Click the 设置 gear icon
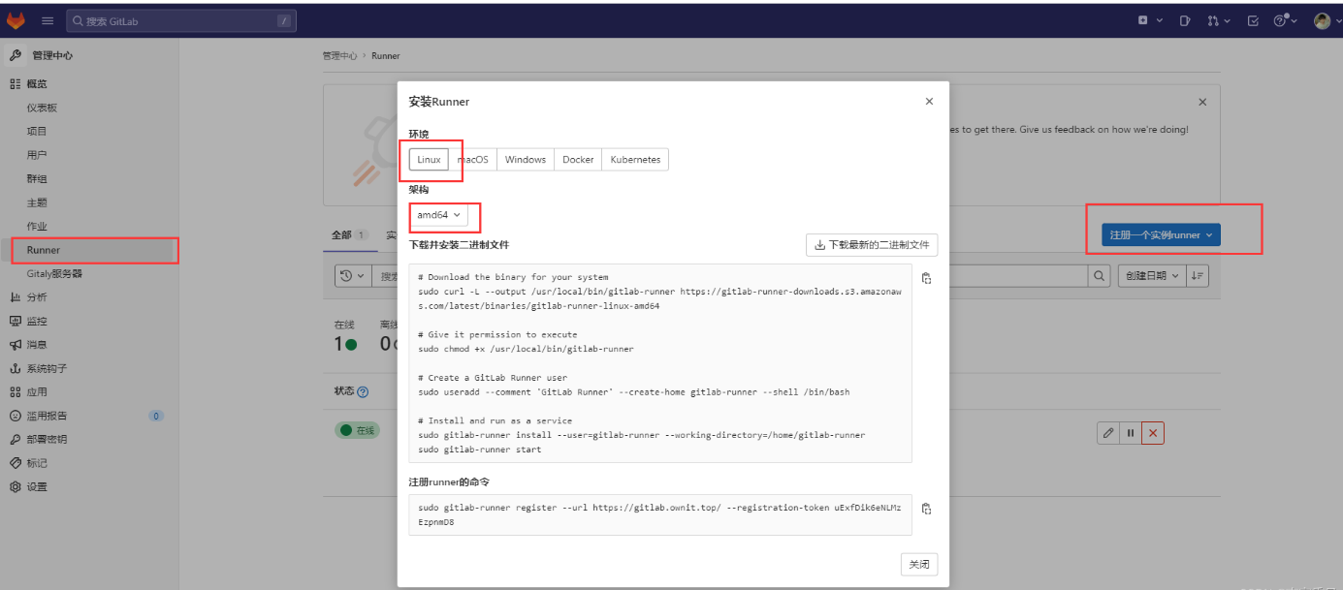The height and width of the screenshot is (590, 1343). tap(16, 486)
